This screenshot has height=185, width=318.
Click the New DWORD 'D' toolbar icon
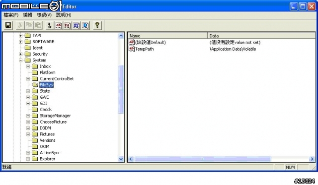(85, 25)
